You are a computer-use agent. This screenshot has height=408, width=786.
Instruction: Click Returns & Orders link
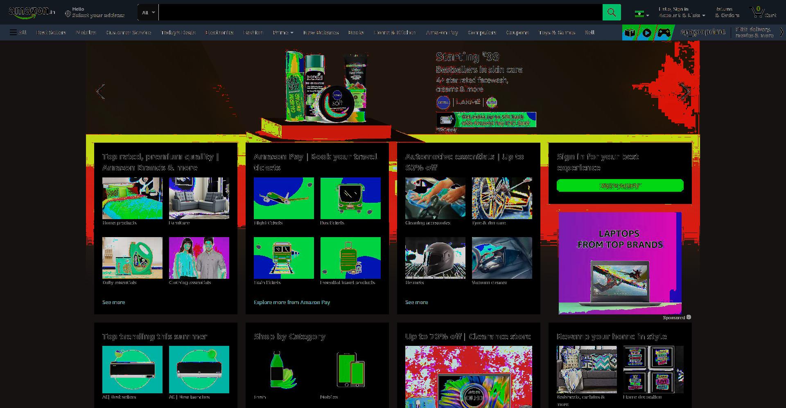coord(727,12)
